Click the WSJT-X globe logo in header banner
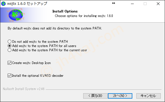This screenshot has height=102, width=165. [16, 15]
